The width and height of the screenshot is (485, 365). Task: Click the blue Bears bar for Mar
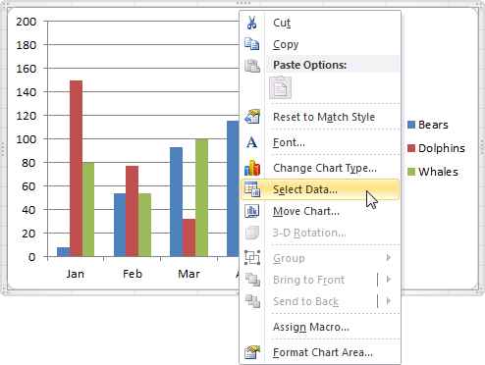[x=177, y=202]
